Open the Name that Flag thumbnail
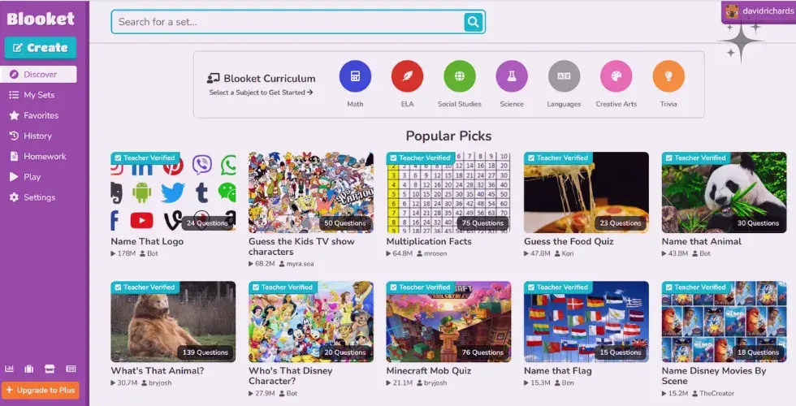 click(586, 322)
